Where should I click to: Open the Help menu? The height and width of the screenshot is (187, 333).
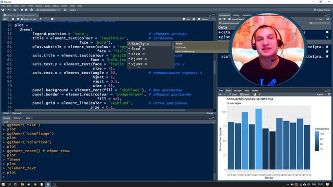[80, 6]
